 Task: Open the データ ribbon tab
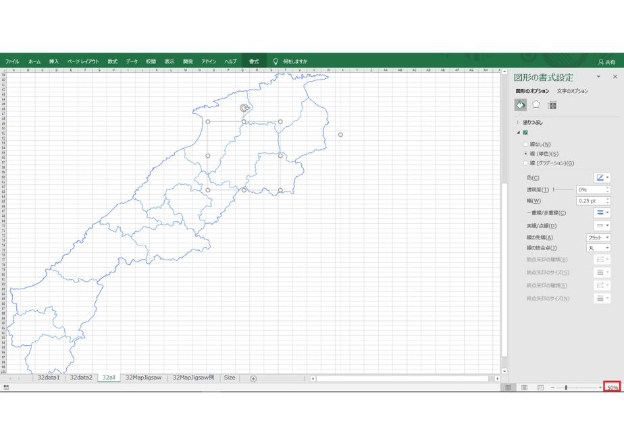coord(132,61)
